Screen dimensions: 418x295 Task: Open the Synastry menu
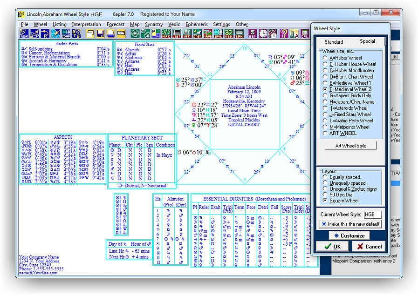coord(154,24)
